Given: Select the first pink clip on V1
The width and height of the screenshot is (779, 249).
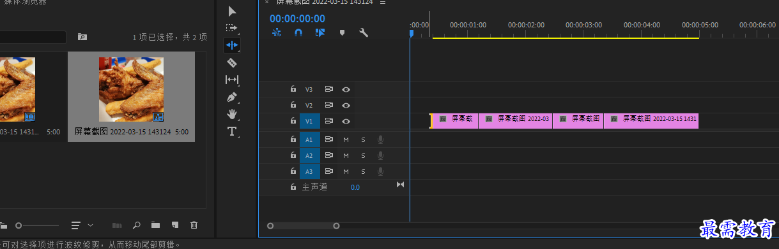Looking at the screenshot, I should pyautogui.click(x=454, y=121).
